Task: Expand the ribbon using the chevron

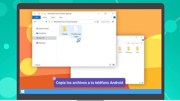Action: coord(111,17)
